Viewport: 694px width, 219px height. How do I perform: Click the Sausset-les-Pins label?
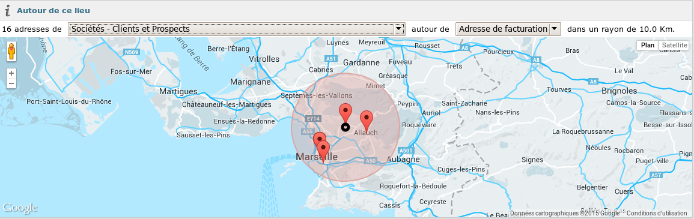tap(203, 135)
